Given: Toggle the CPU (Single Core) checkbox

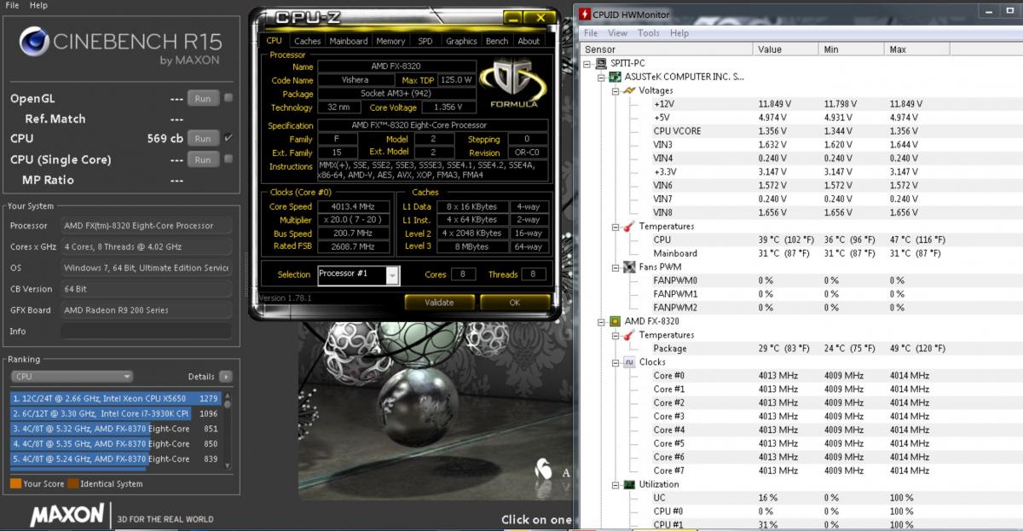Looking at the screenshot, I should click(228, 159).
